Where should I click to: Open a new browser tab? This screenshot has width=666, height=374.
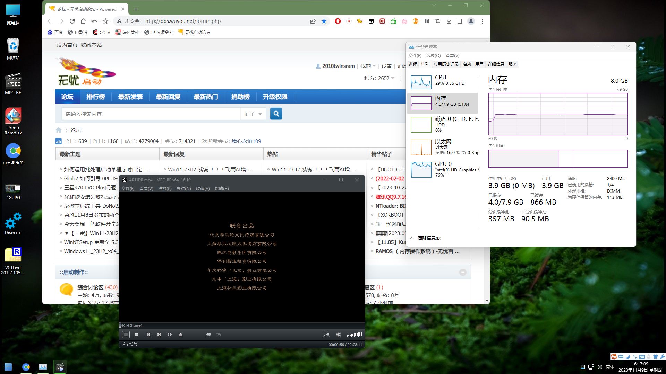tap(136, 9)
